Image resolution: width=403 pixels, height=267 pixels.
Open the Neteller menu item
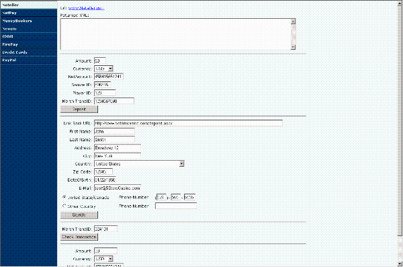(28, 5)
